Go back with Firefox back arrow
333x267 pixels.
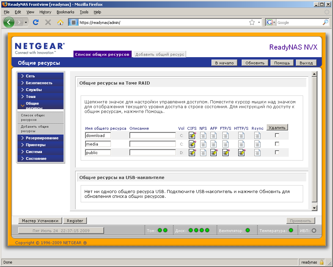(9, 22)
